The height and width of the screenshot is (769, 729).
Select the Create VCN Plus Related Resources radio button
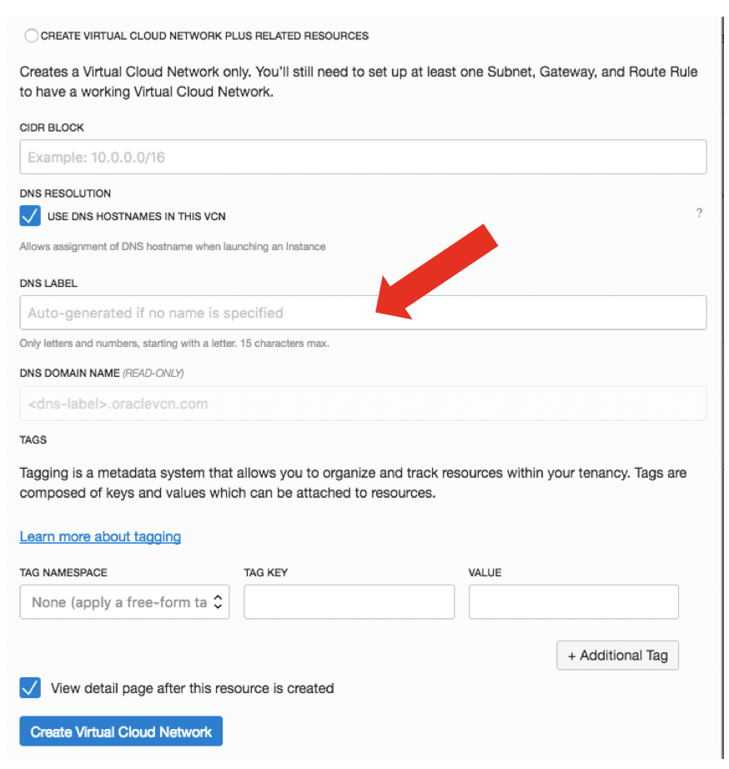coord(32,36)
